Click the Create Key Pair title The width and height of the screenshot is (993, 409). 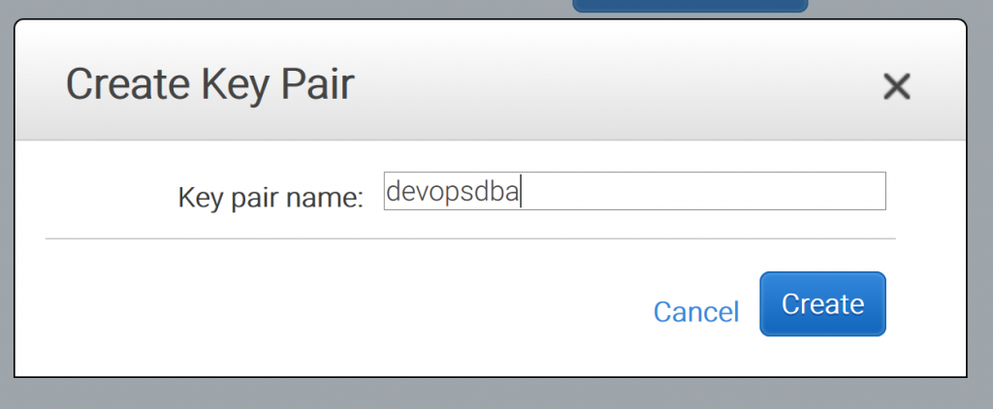tap(209, 84)
